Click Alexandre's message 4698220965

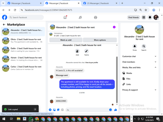pyautogui.click(x=61, y=101)
